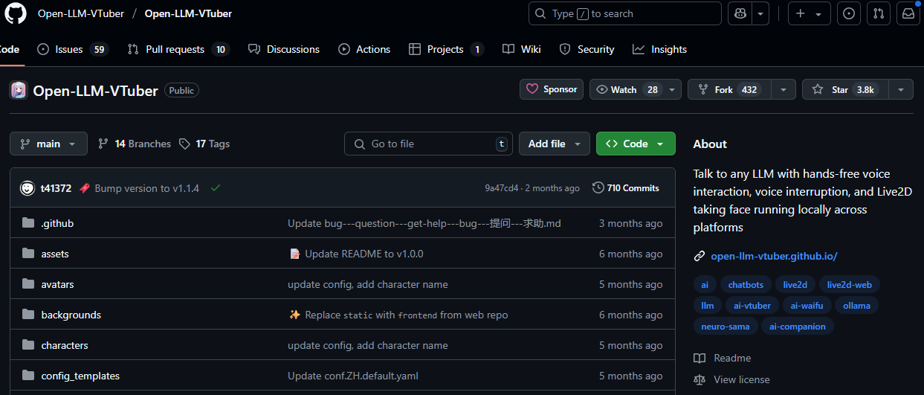Image resolution: width=924 pixels, height=395 pixels.
Task: Select the live2d-web topic tag
Action: [850, 285]
